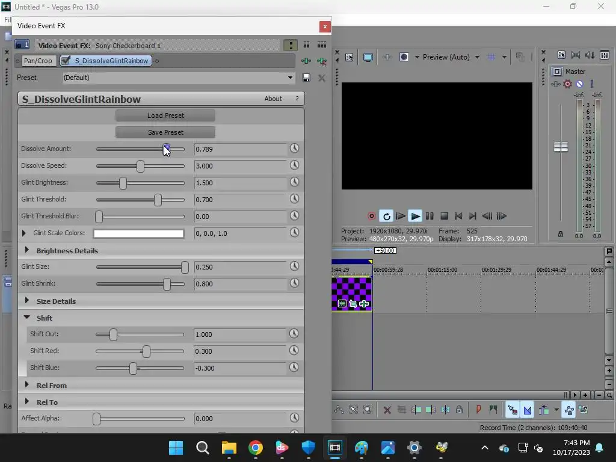Expand Rel From section
This screenshot has width=616, height=462.
(26, 384)
